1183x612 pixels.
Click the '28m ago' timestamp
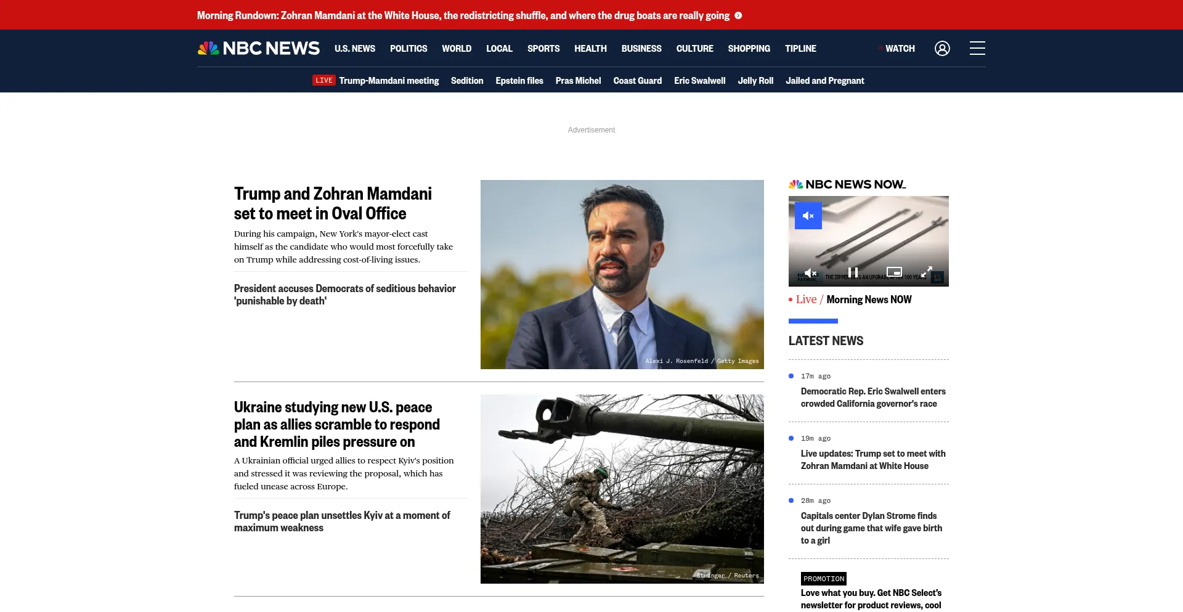(x=816, y=500)
